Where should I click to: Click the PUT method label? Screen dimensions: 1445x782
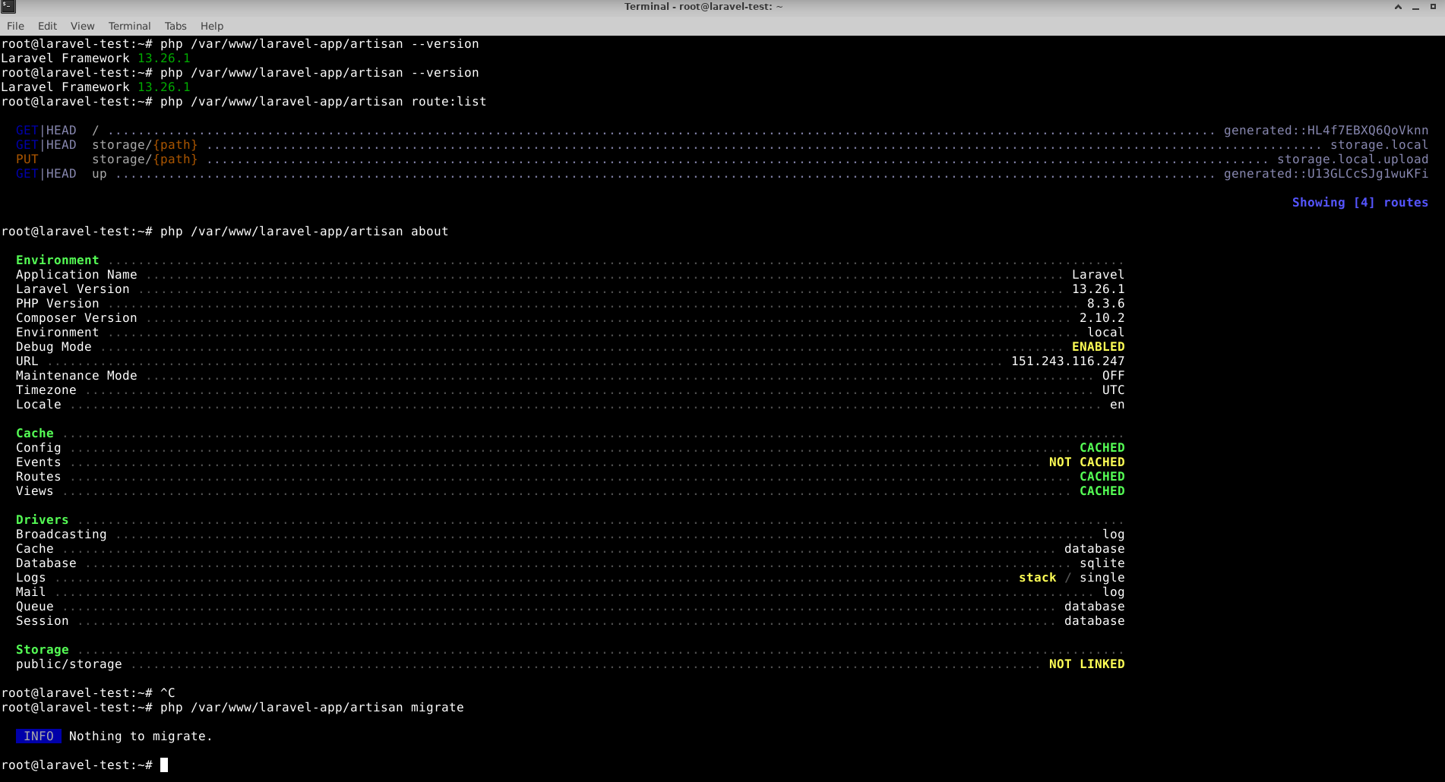tap(27, 159)
